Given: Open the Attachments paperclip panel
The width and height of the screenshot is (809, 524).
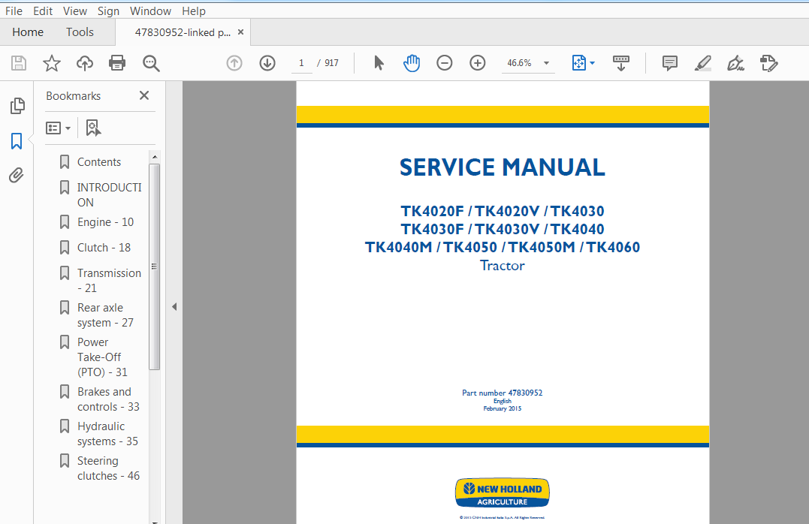Looking at the screenshot, I should pos(17,176).
